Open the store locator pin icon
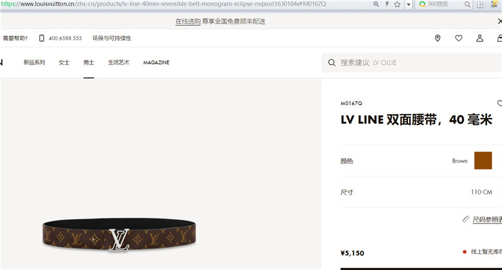Viewport: 502px width, 270px height. tap(438, 38)
